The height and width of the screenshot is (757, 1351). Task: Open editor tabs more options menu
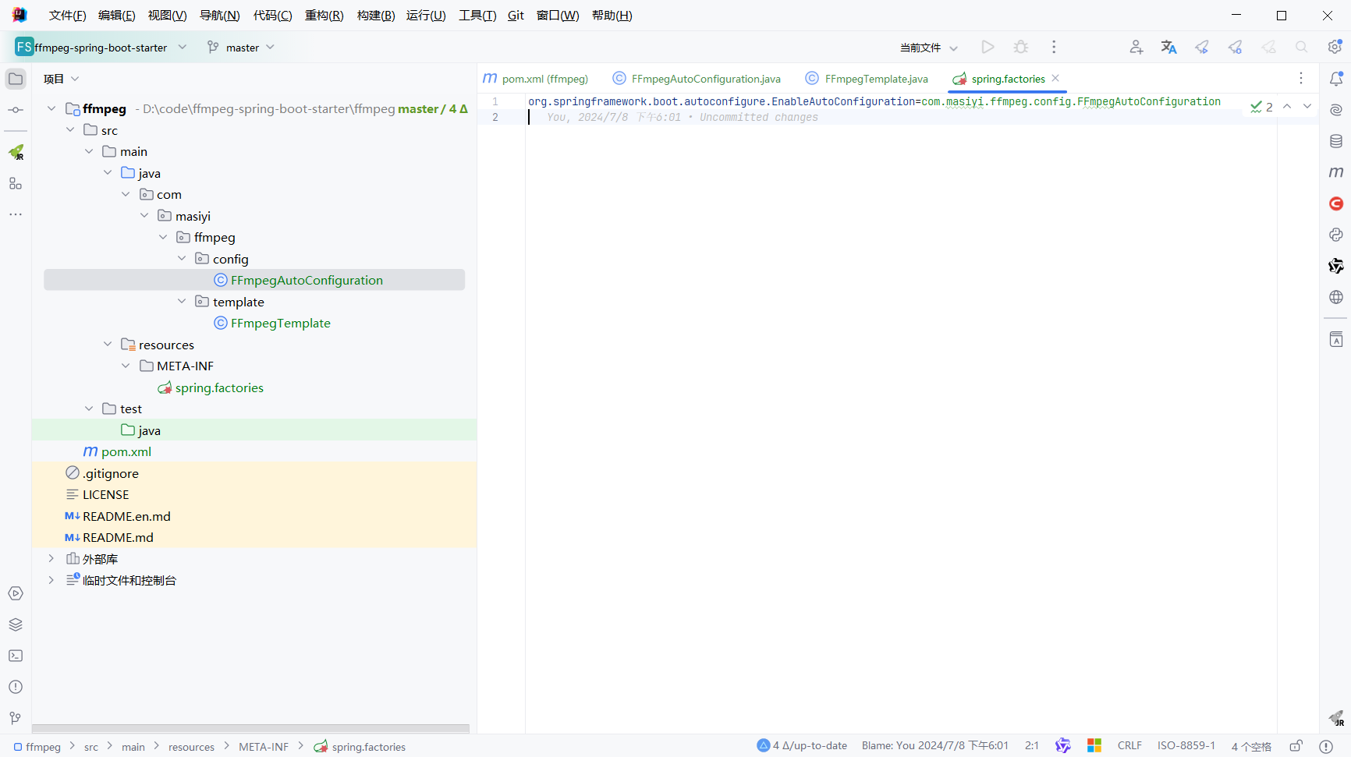pyautogui.click(x=1301, y=78)
